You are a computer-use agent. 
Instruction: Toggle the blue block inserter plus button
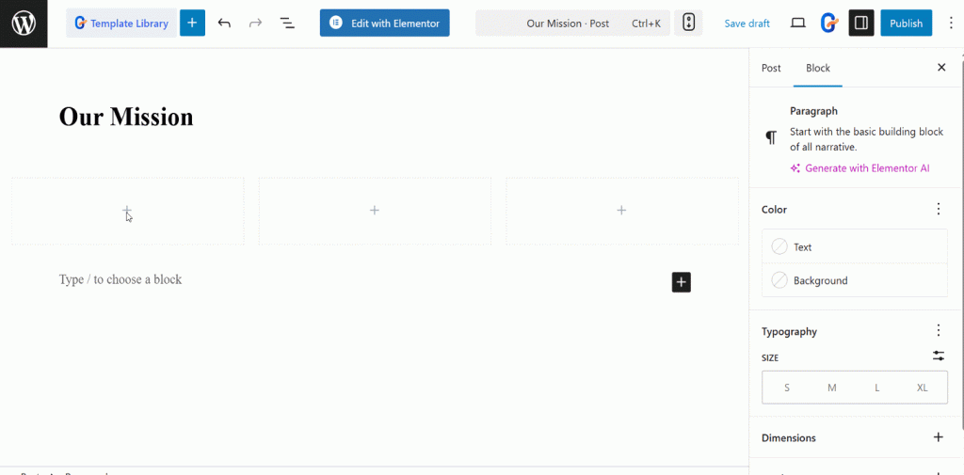(x=192, y=24)
